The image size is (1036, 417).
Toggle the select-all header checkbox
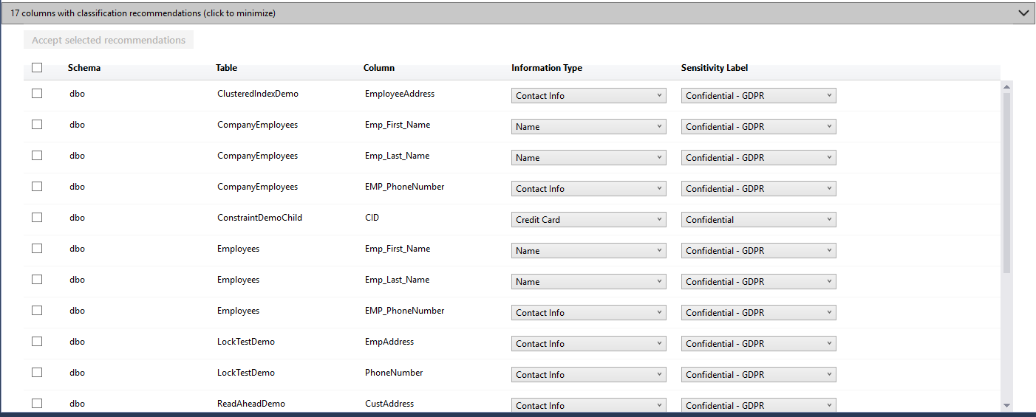[37, 68]
